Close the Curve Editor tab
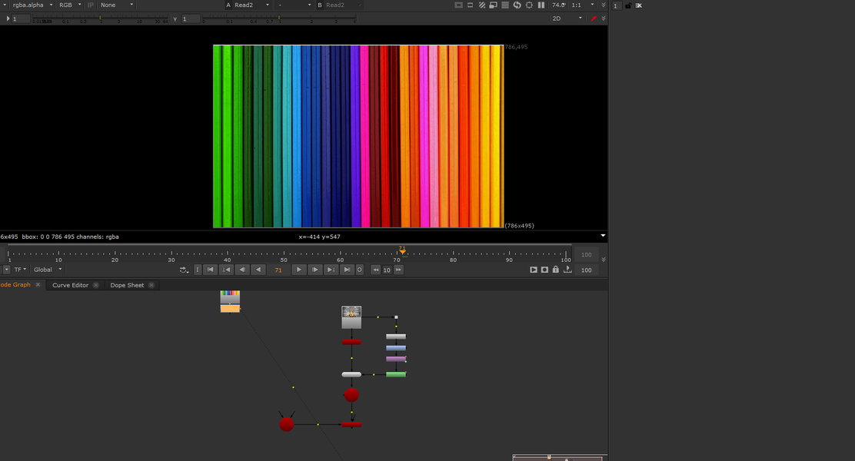Viewport: 855px width, 461px height. click(x=96, y=285)
